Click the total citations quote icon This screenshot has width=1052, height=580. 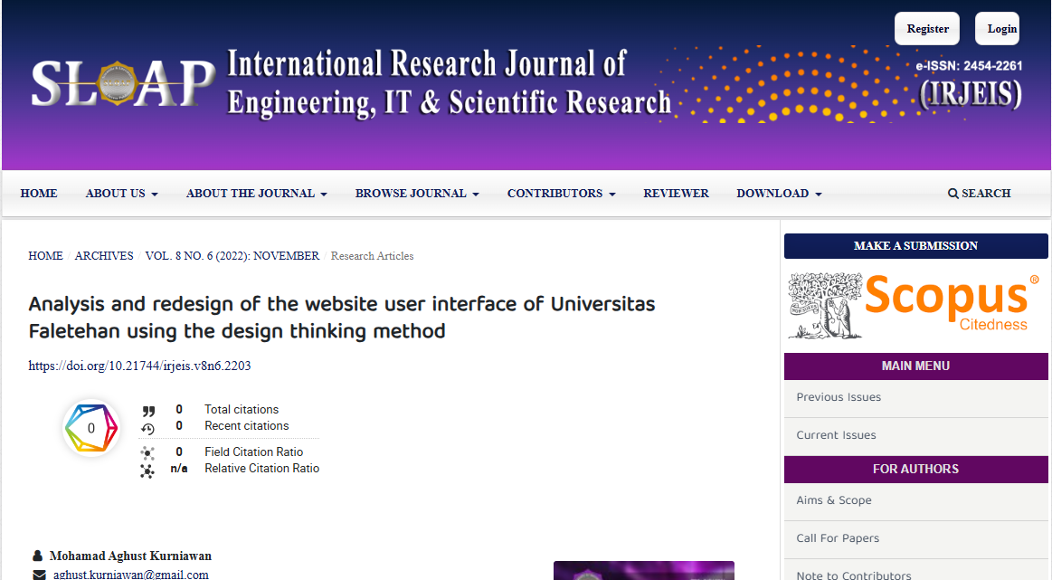148,411
